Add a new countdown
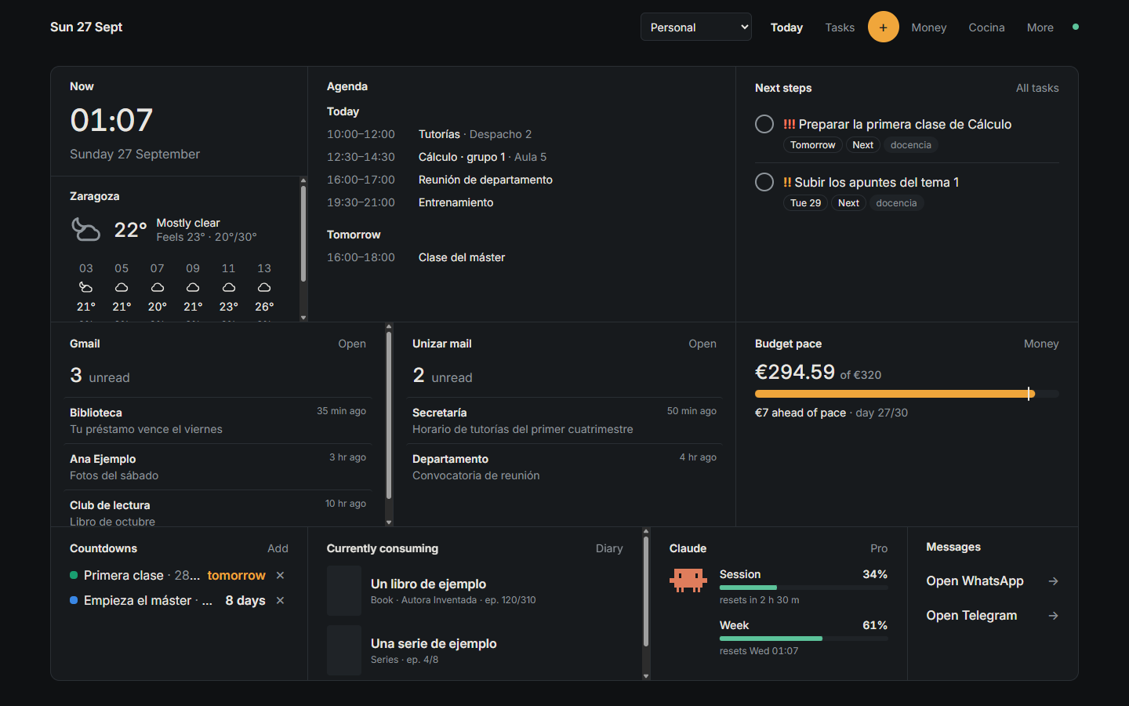1129x706 pixels. pyautogui.click(x=278, y=548)
